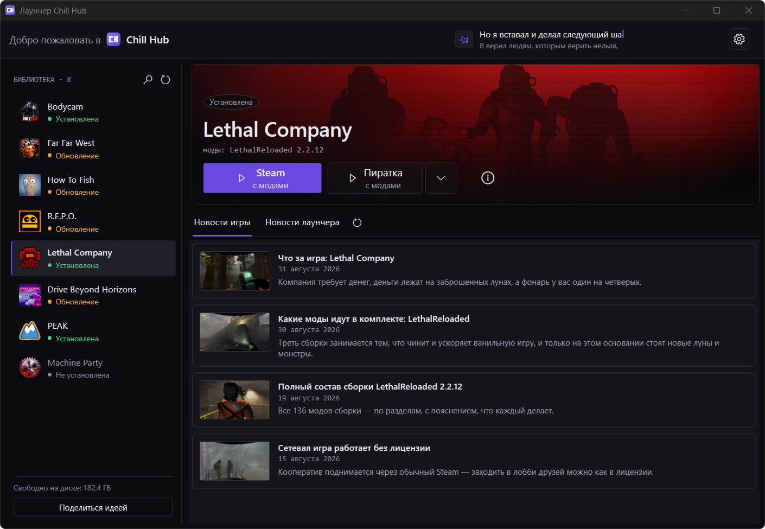The image size is (765, 529).
Task: Select Bodycam title in library
Action: (x=65, y=107)
